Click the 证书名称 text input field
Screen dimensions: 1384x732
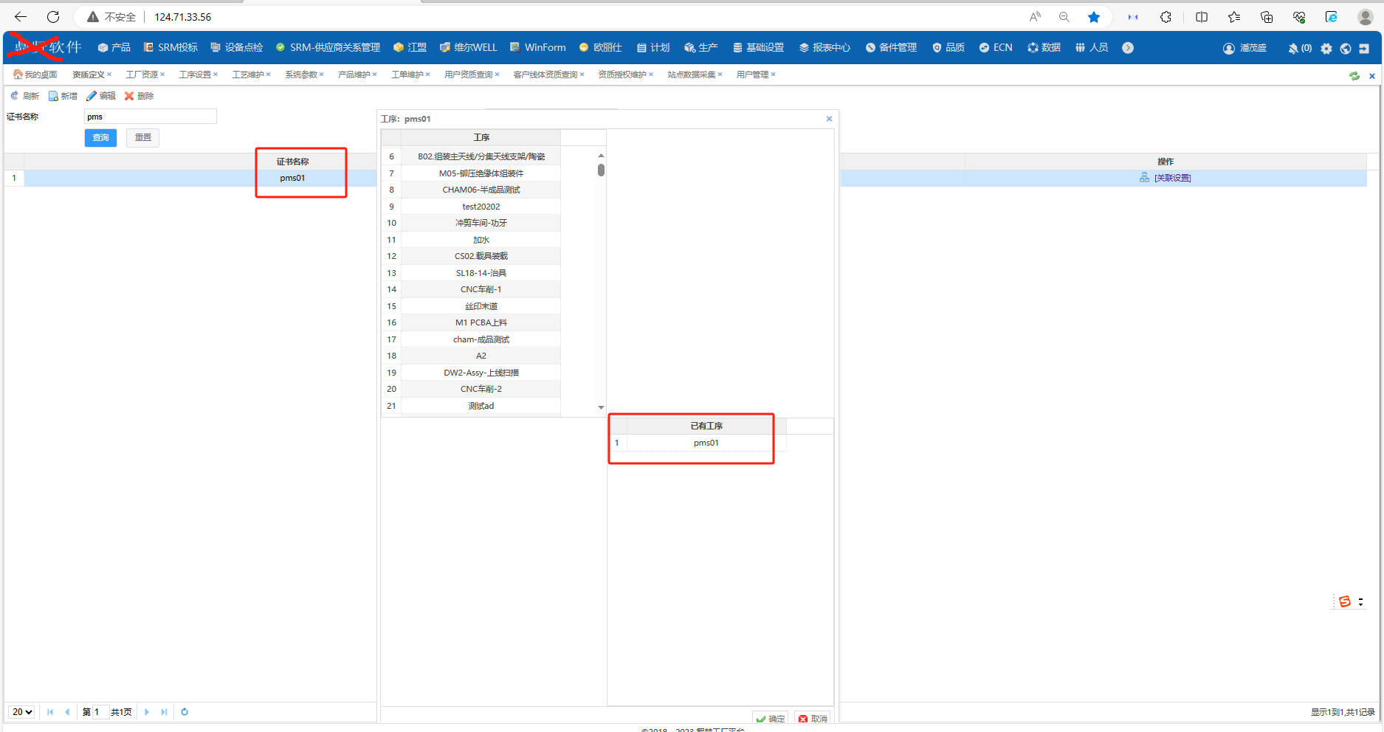(150, 117)
